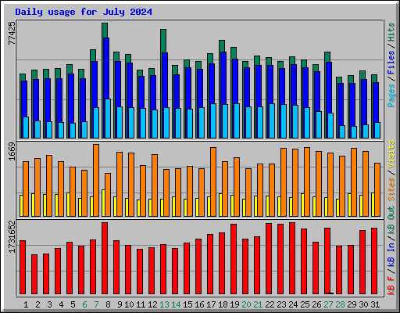Click day label 24 on x-axis

[293, 304]
